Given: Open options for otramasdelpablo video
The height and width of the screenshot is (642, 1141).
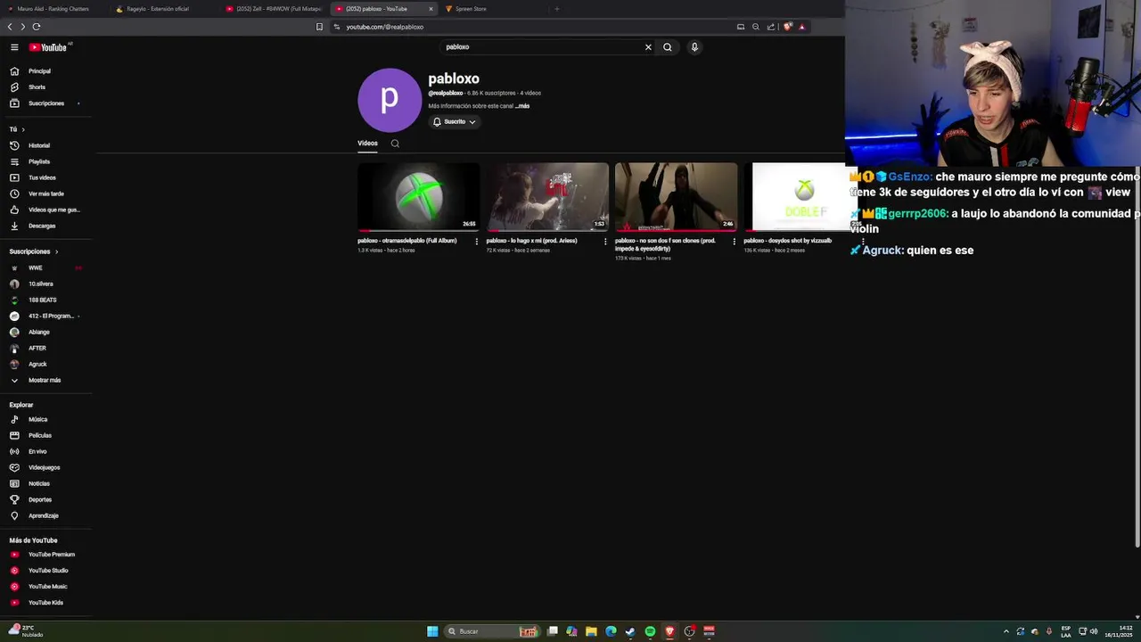Looking at the screenshot, I should tap(476, 241).
